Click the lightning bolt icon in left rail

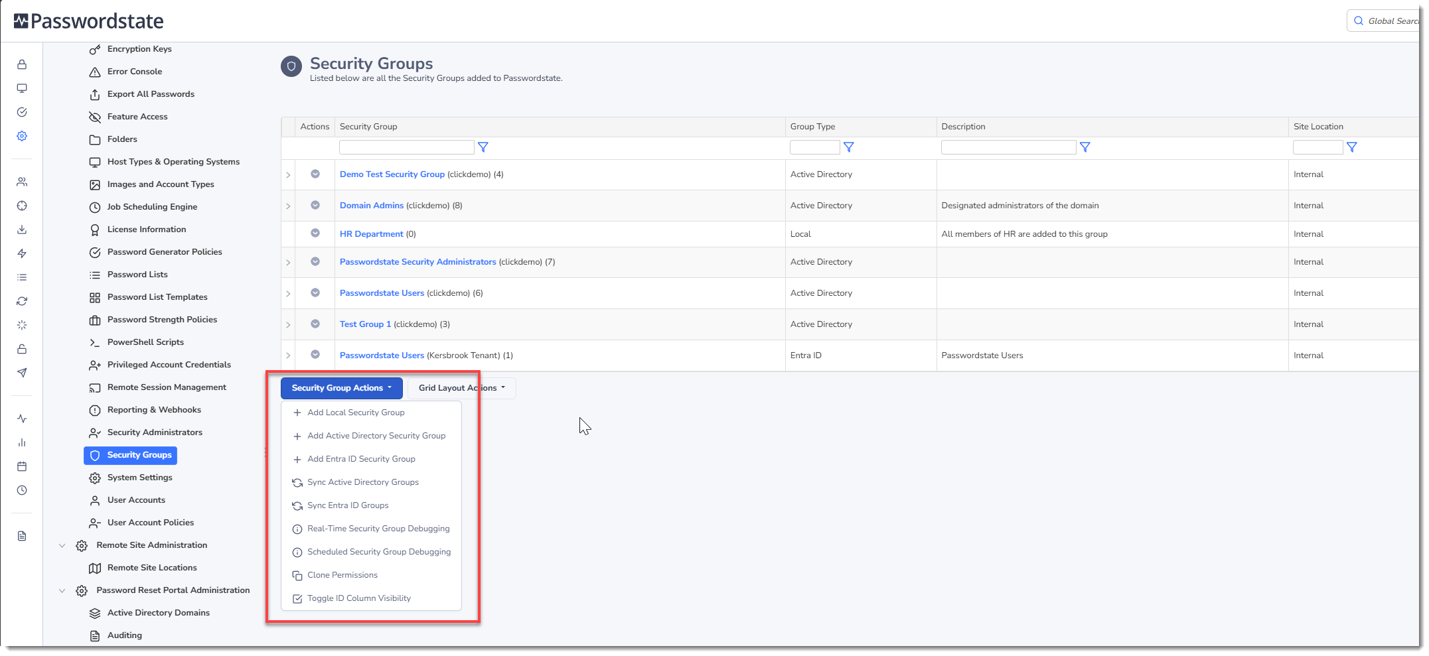(x=22, y=253)
